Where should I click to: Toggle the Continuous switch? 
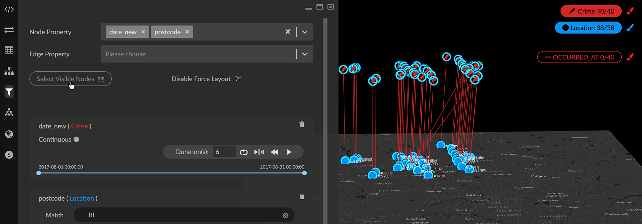coord(77,140)
